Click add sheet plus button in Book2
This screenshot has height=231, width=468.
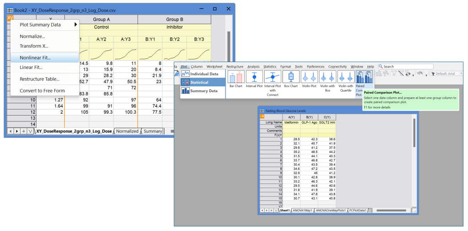pyautogui.click(x=23, y=131)
